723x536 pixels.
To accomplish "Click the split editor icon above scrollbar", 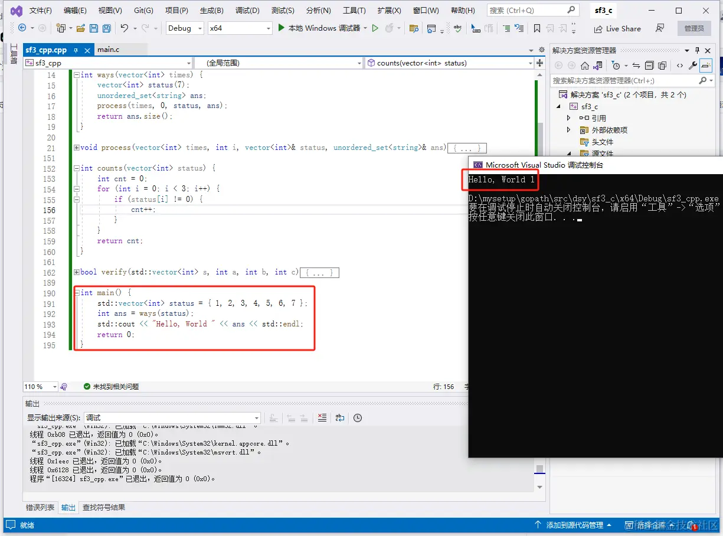I will pyautogui.click(x=539, y=63).
